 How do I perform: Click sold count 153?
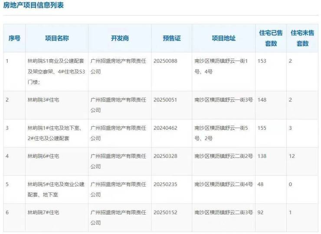point(262,61)
